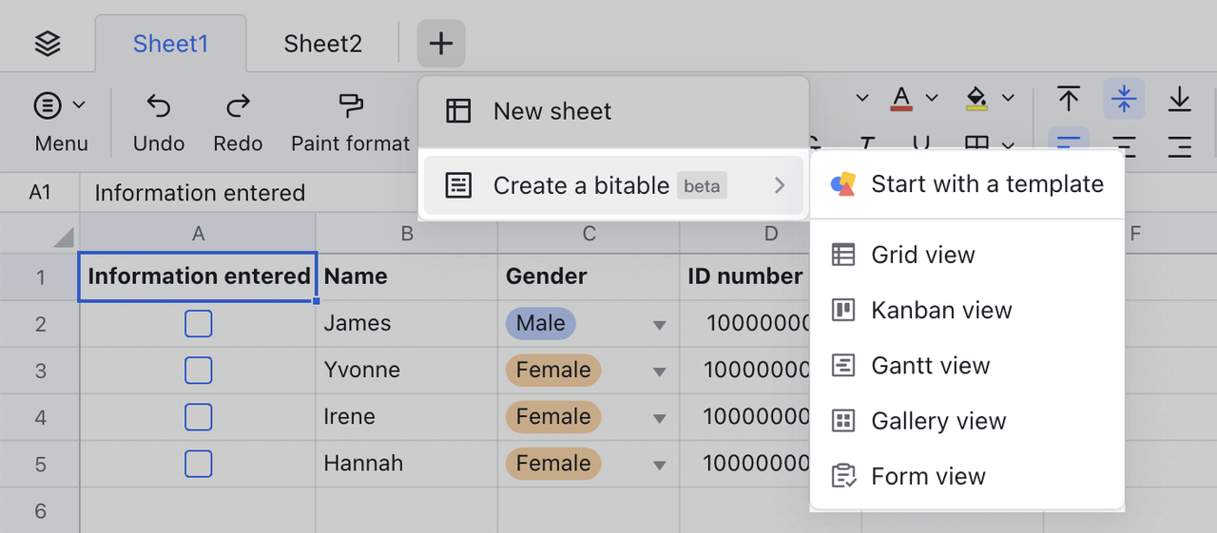
Task: Select the Paint format tool
Action: (350, 105)
